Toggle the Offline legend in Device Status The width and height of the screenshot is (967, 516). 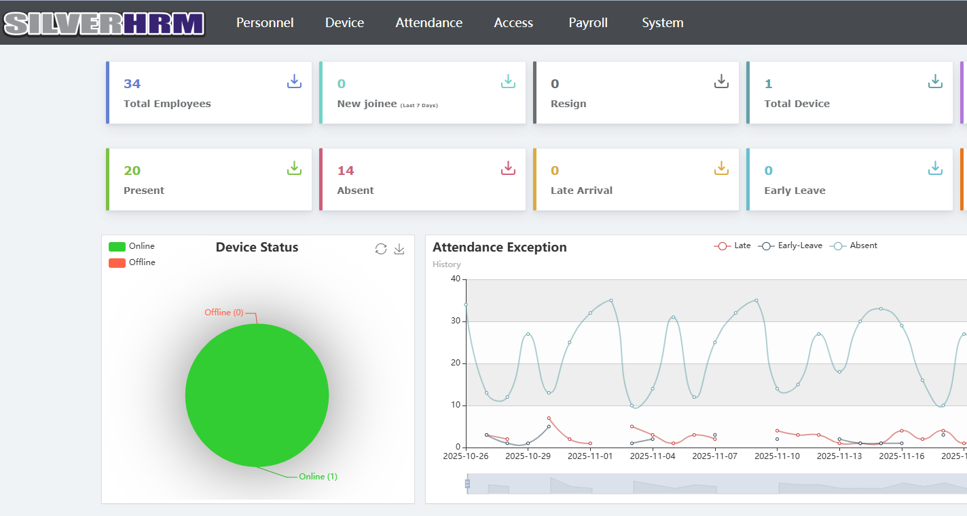tap(132, 262)
